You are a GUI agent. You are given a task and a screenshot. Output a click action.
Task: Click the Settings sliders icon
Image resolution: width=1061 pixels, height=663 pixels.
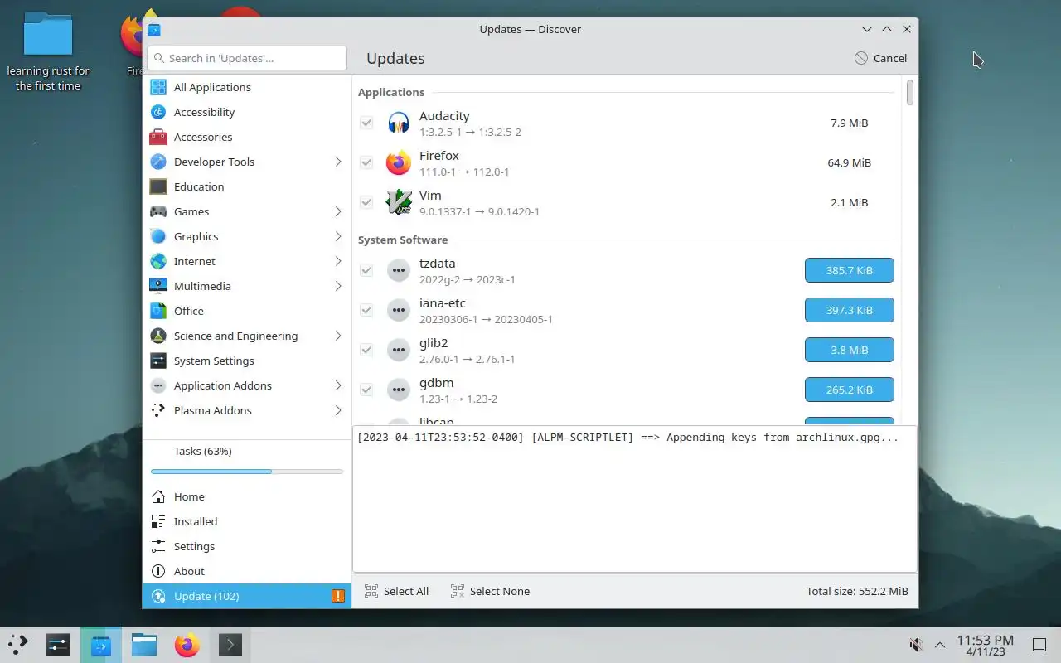(x=158, y=546)
